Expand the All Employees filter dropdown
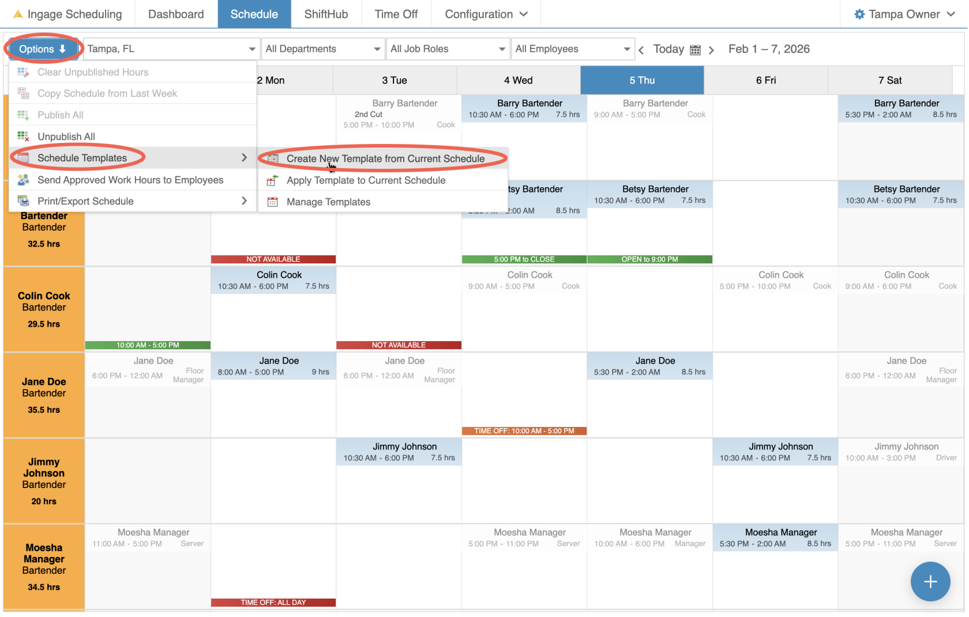This screenshot has width=969, height=617. point(573,49)
